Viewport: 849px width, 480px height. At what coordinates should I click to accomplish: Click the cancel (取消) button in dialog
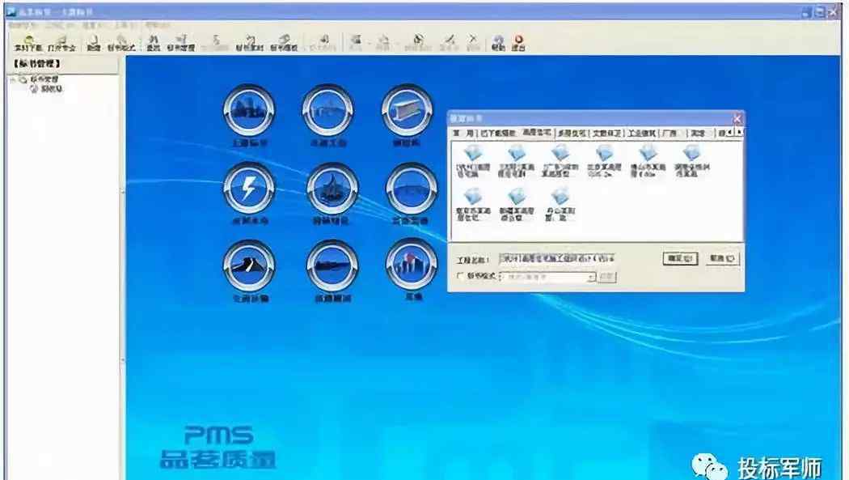click(x=722, y=258)
